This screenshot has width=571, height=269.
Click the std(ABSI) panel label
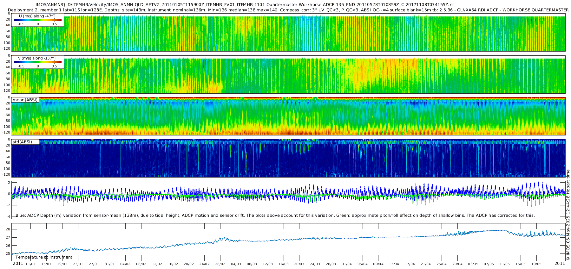[x=22, y=142]
